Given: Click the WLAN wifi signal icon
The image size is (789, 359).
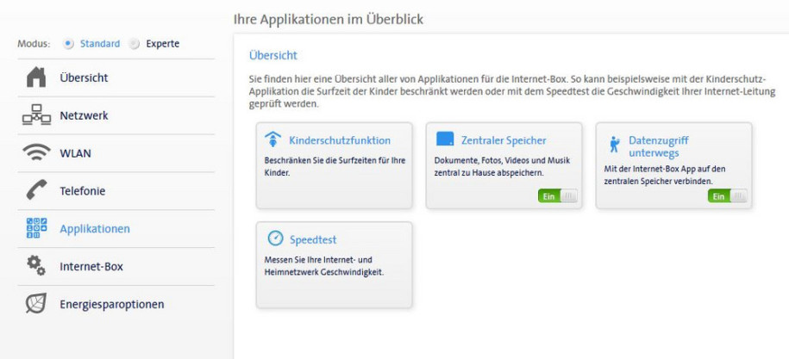Looking at the screenshot, I should point(36,152).
